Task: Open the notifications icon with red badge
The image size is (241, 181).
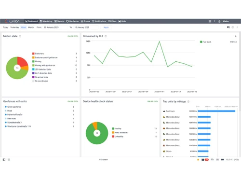Action: point(205,160)
